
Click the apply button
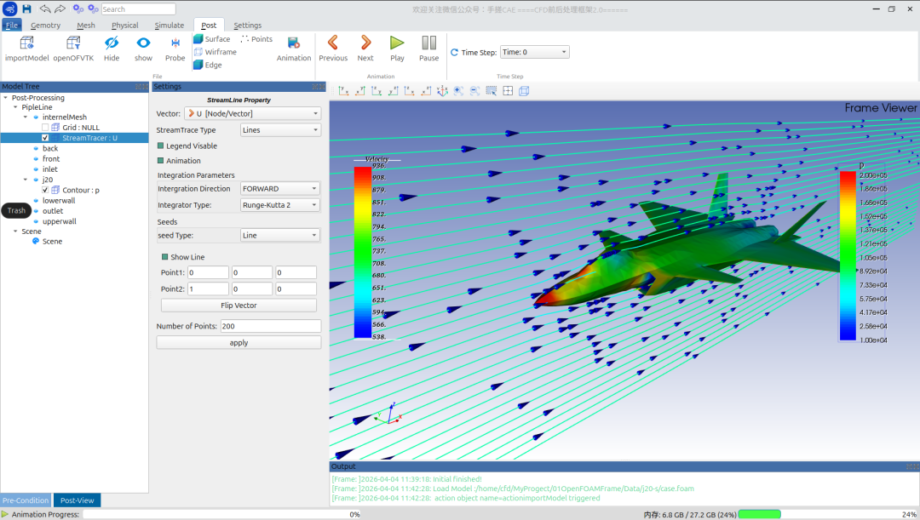click(x=239, y=342)
